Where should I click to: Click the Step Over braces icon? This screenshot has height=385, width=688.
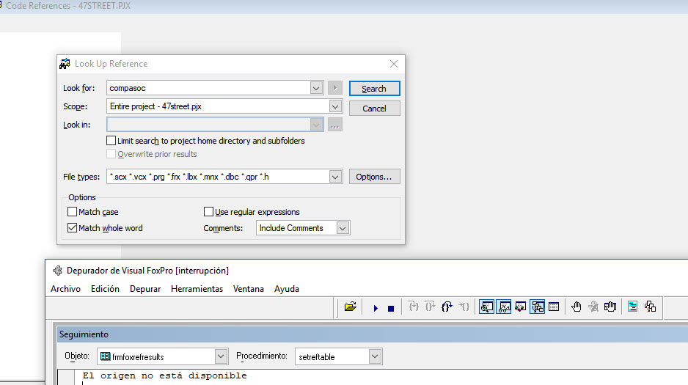point(430,307)
